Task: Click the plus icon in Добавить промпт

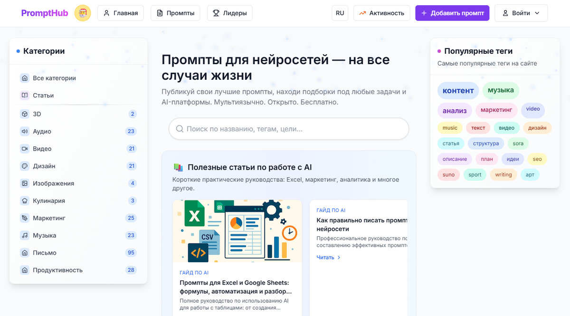Action: [x=424, y=13]
